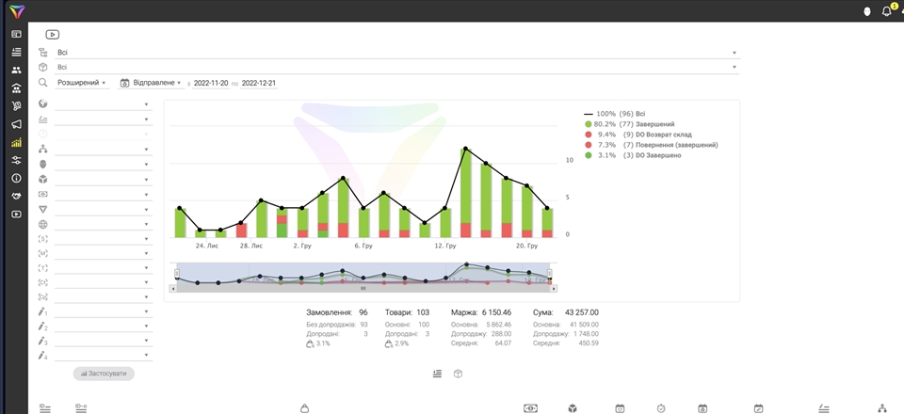This screenshot has width=904, height=414.
Task: Click the 'Застосувати' apply button
Action: pos(104,374)
